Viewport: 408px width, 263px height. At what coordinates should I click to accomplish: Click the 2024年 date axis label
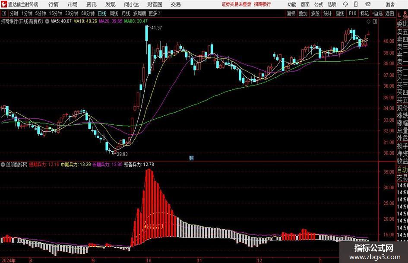point(8,260)
